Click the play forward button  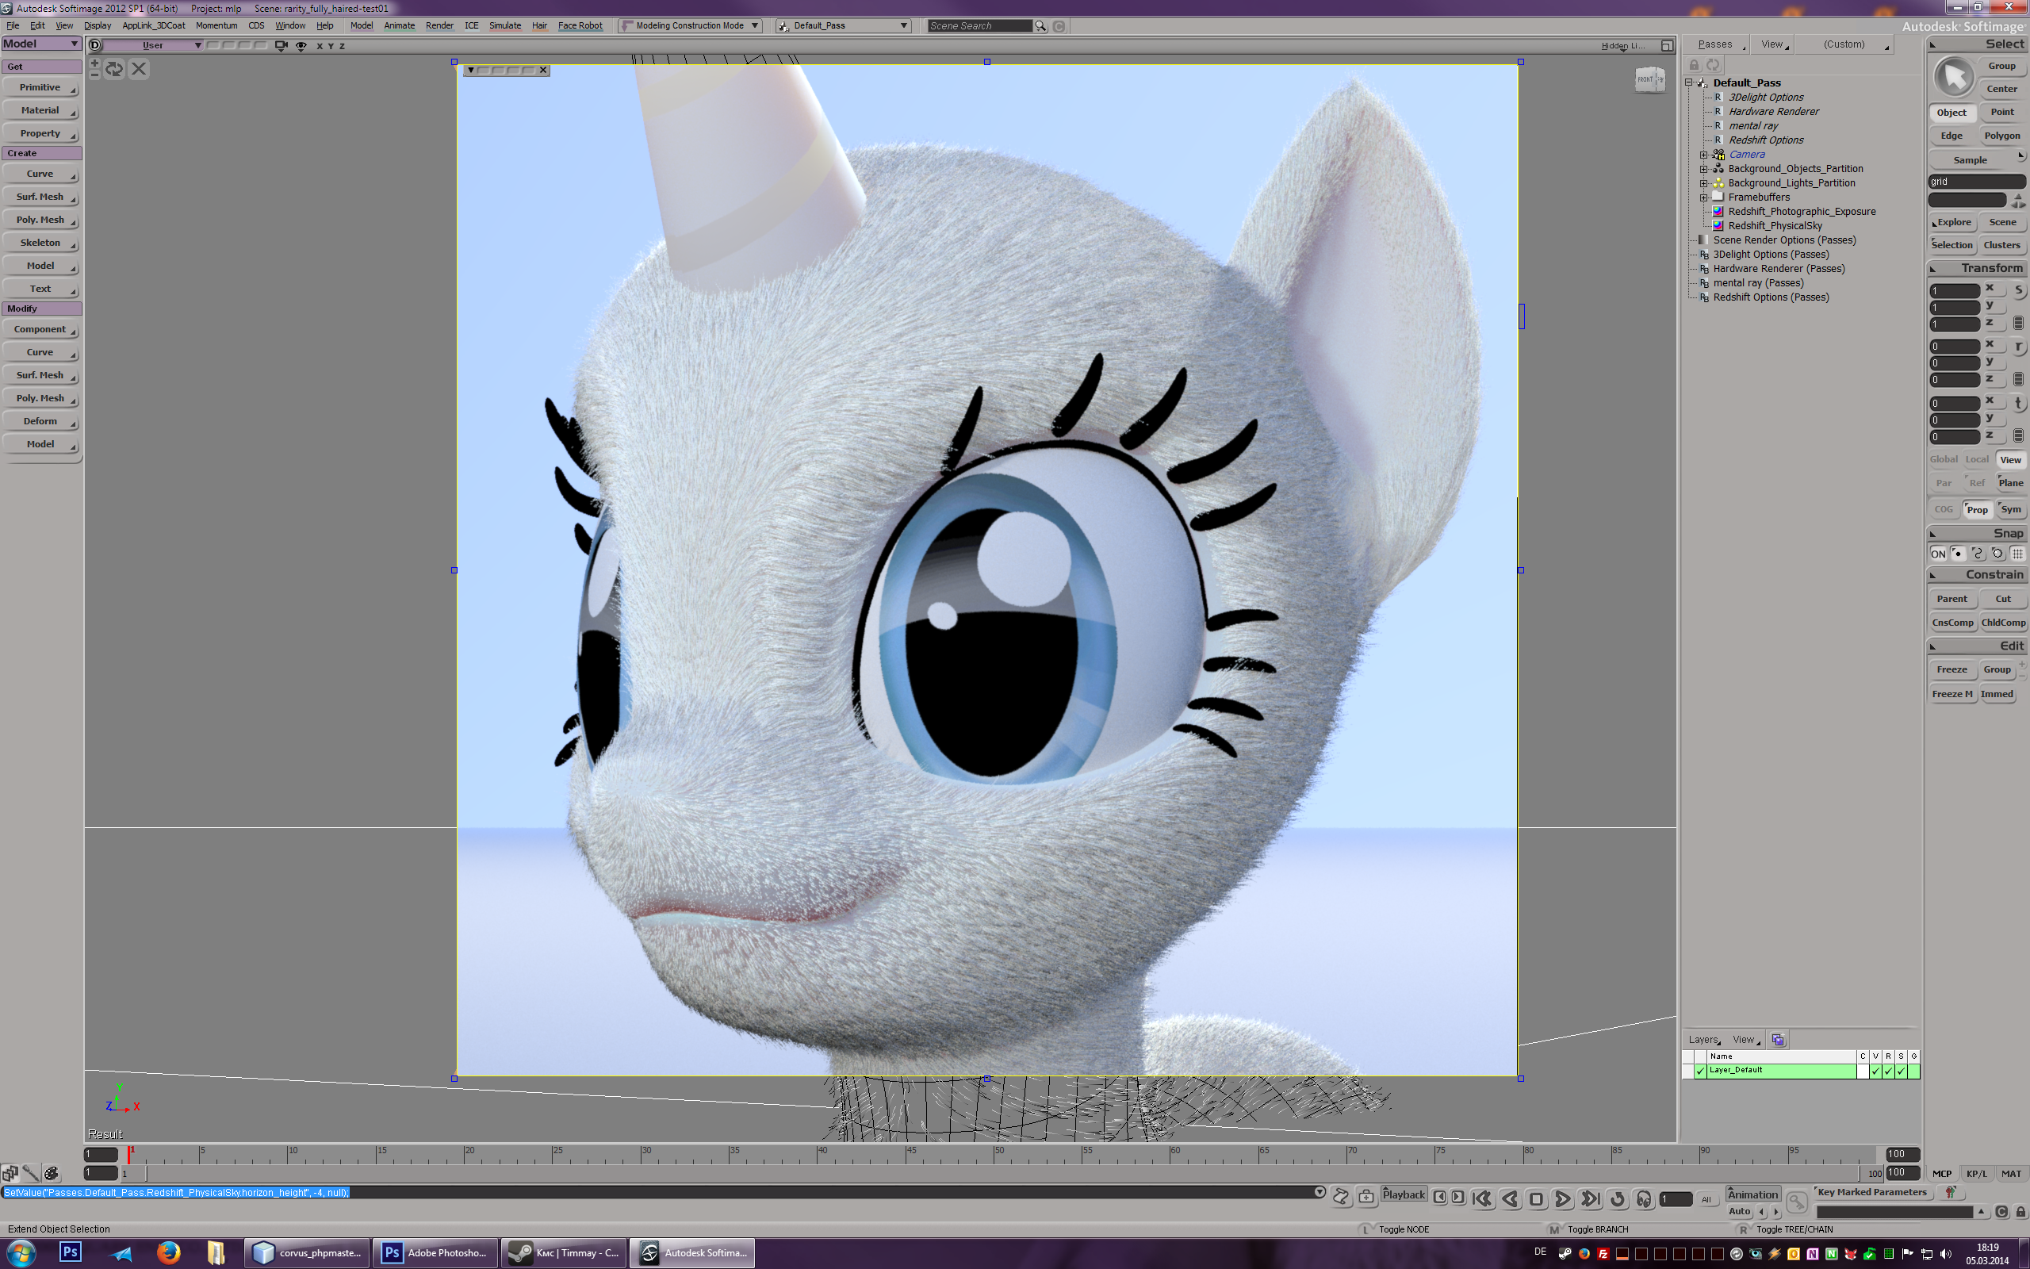point(1563,1198)
